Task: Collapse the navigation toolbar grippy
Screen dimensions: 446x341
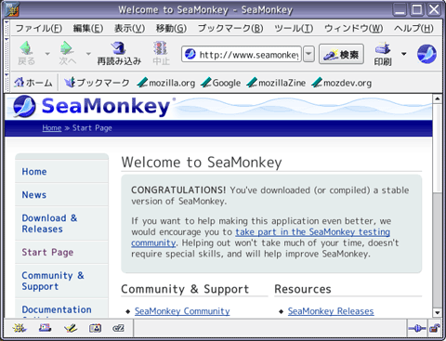Action: pyautogui.click(x=7, y=54)
